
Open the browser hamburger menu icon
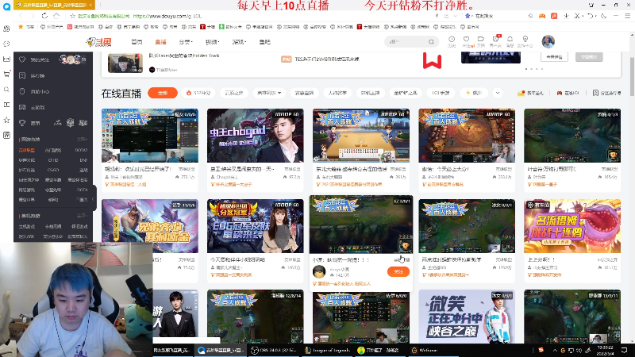pos(627,16)
